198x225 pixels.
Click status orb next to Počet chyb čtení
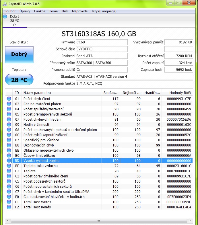9,99
